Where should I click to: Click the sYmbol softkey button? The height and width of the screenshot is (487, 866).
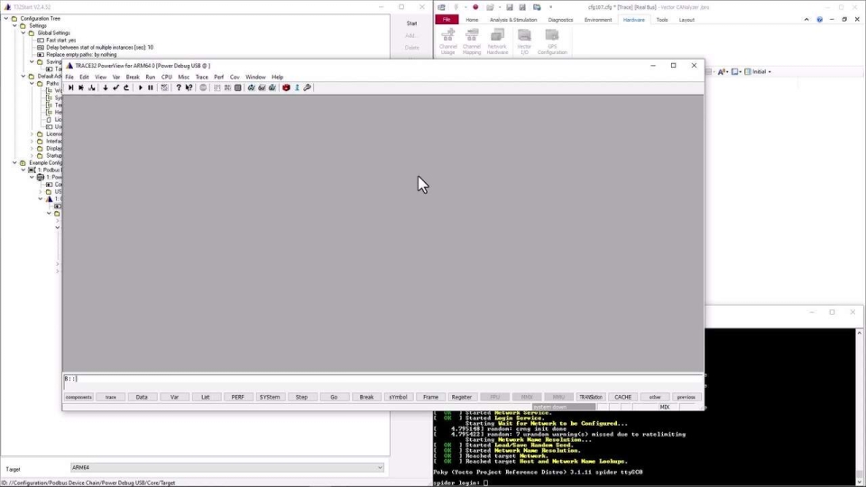398,397
